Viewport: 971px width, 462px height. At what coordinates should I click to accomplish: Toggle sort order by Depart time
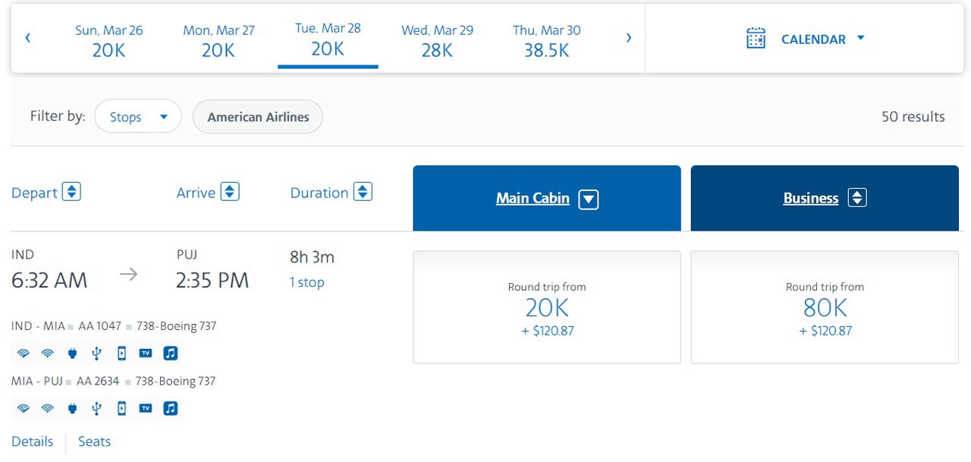point(71,192)
